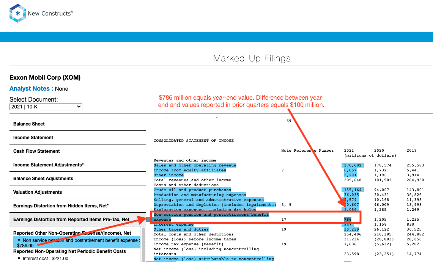Click highlighted 'Net income (loss) attributable to noncontrolling' line
Image resolution: width=433 pixels, height=262 pixels.
pyautogui.click(x=213, y=259)
